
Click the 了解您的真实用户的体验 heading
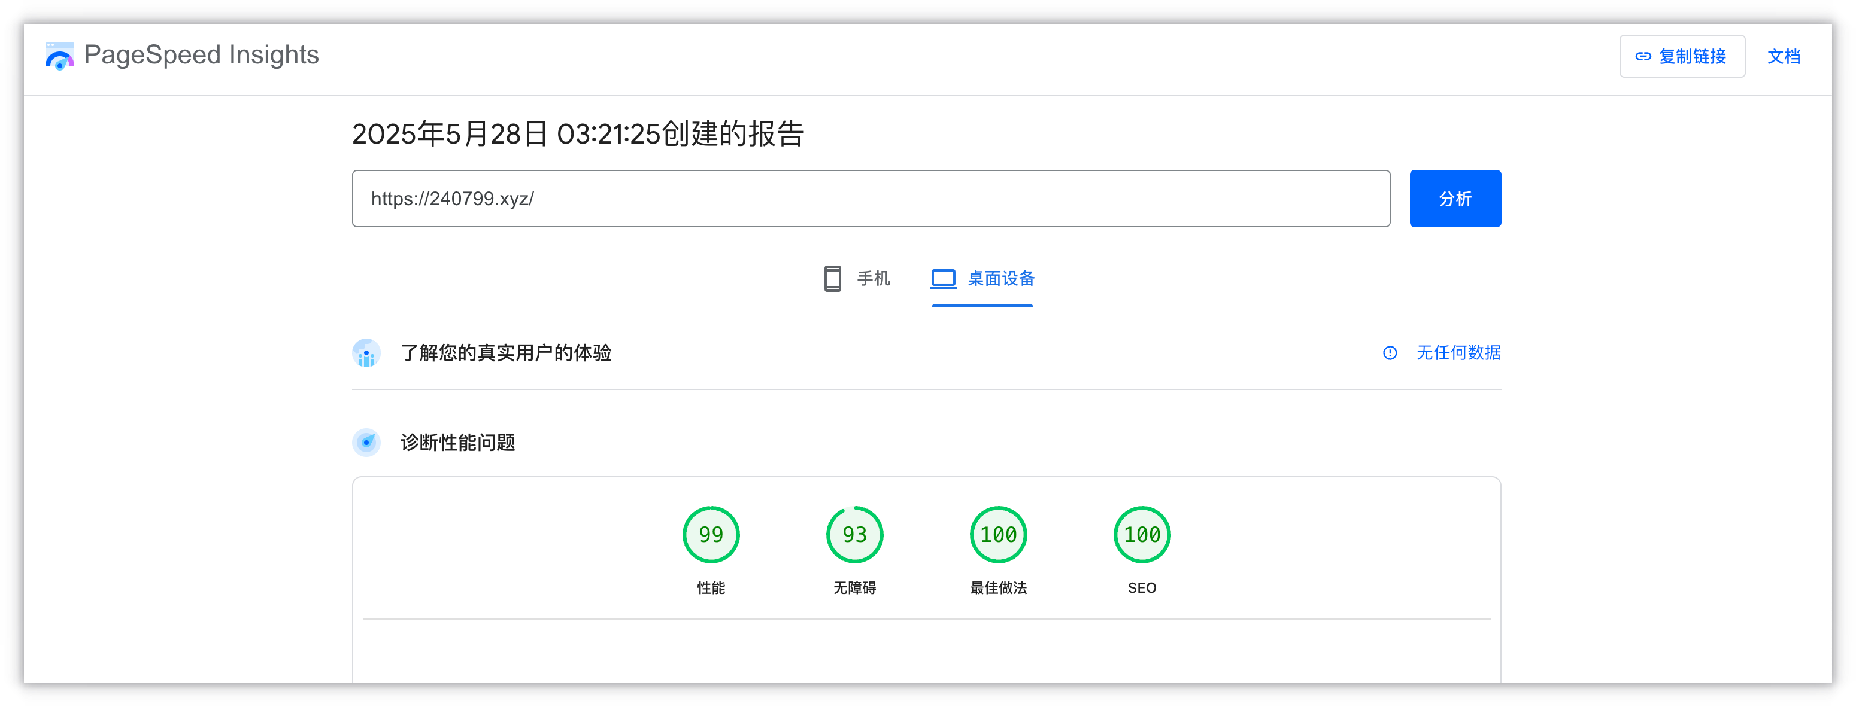tap(506, 353)
